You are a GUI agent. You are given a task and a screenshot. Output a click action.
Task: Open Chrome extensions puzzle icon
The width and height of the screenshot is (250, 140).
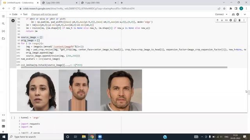[x=230, y=9]
